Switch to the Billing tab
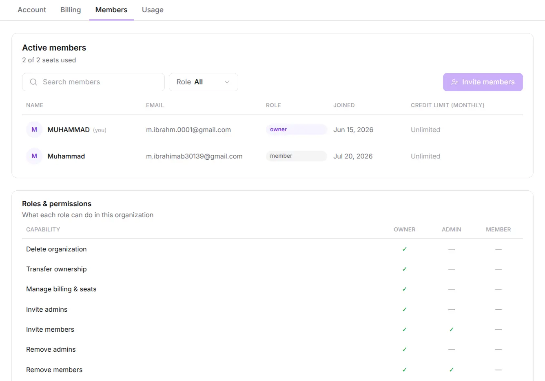The width and height of the screenshot is (545, 381). [71, 10]
